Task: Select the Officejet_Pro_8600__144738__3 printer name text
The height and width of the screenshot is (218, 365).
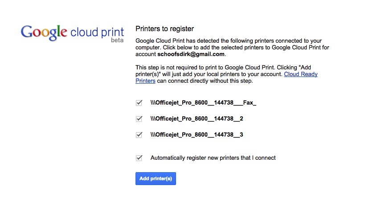Action: coord(197,134)
